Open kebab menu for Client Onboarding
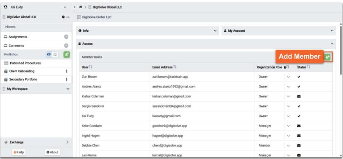Screen dimensions: 343x159 (x=66, y=71)
